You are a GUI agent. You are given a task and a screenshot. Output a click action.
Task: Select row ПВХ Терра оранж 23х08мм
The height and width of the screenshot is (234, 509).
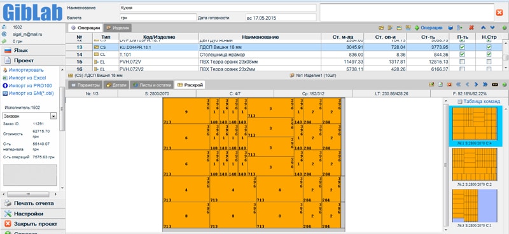click(x=283, y=62)
